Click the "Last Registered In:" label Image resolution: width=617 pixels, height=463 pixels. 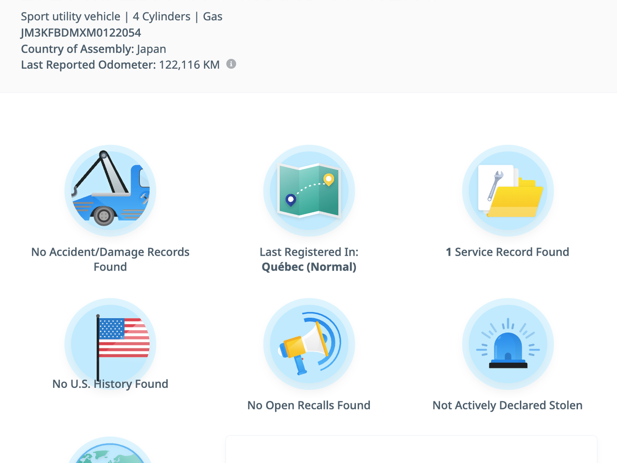tap(309, 252)
